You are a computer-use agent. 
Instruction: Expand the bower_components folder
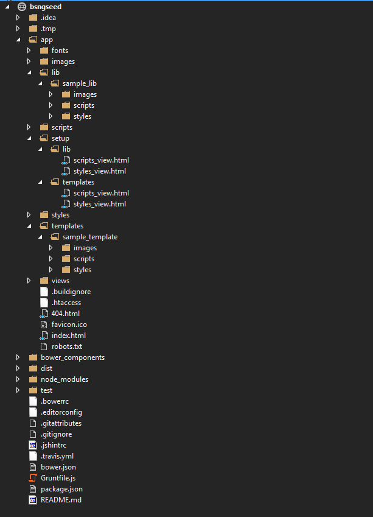pos(18,357)
